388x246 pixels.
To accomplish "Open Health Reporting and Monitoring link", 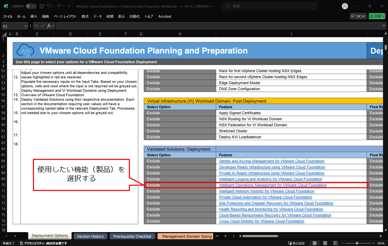I will pos(271,209).
